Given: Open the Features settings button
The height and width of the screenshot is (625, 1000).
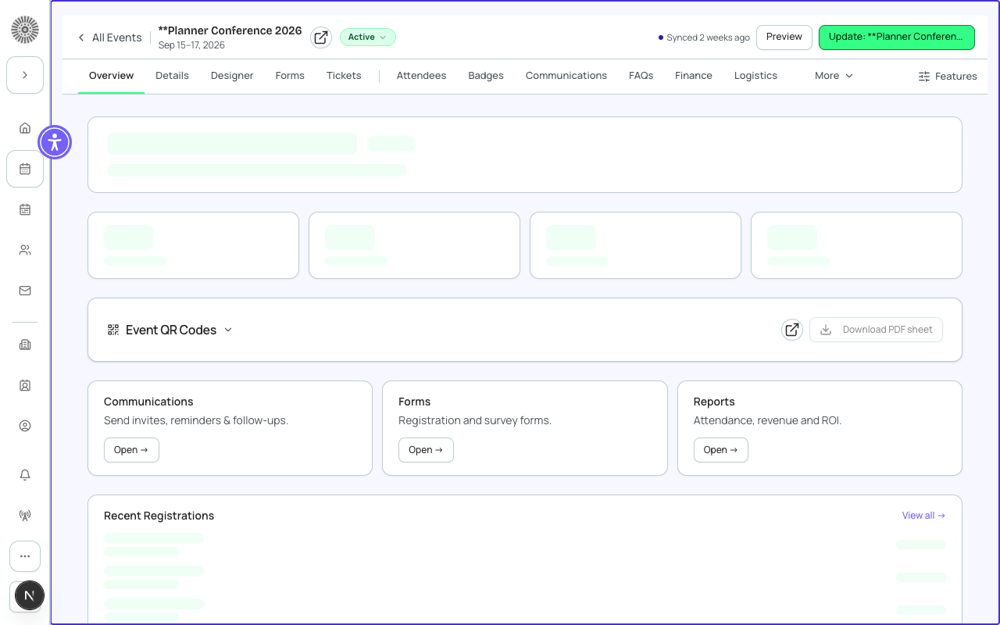Looking at the screenshot, I should [x=947, y=76].
